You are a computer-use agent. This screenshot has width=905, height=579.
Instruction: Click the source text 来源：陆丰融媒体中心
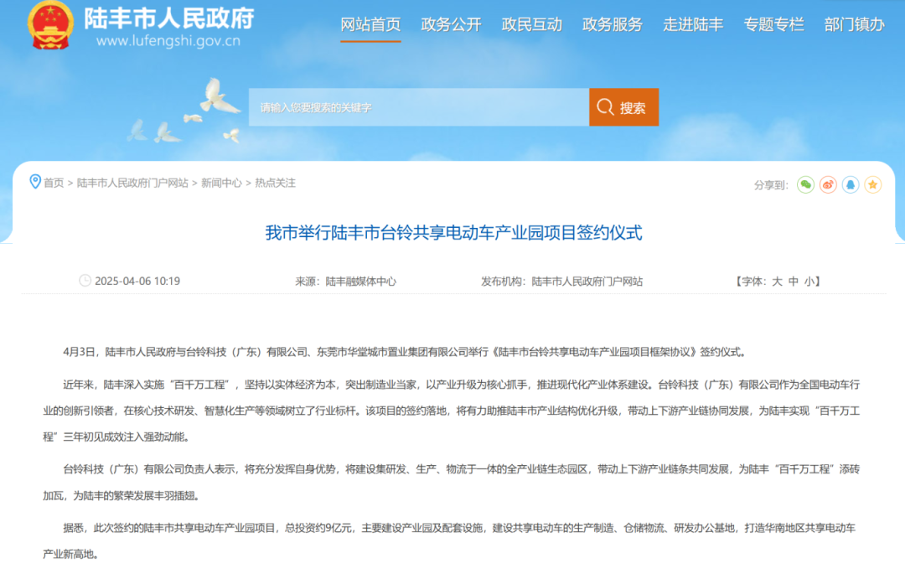coord(346,282)
